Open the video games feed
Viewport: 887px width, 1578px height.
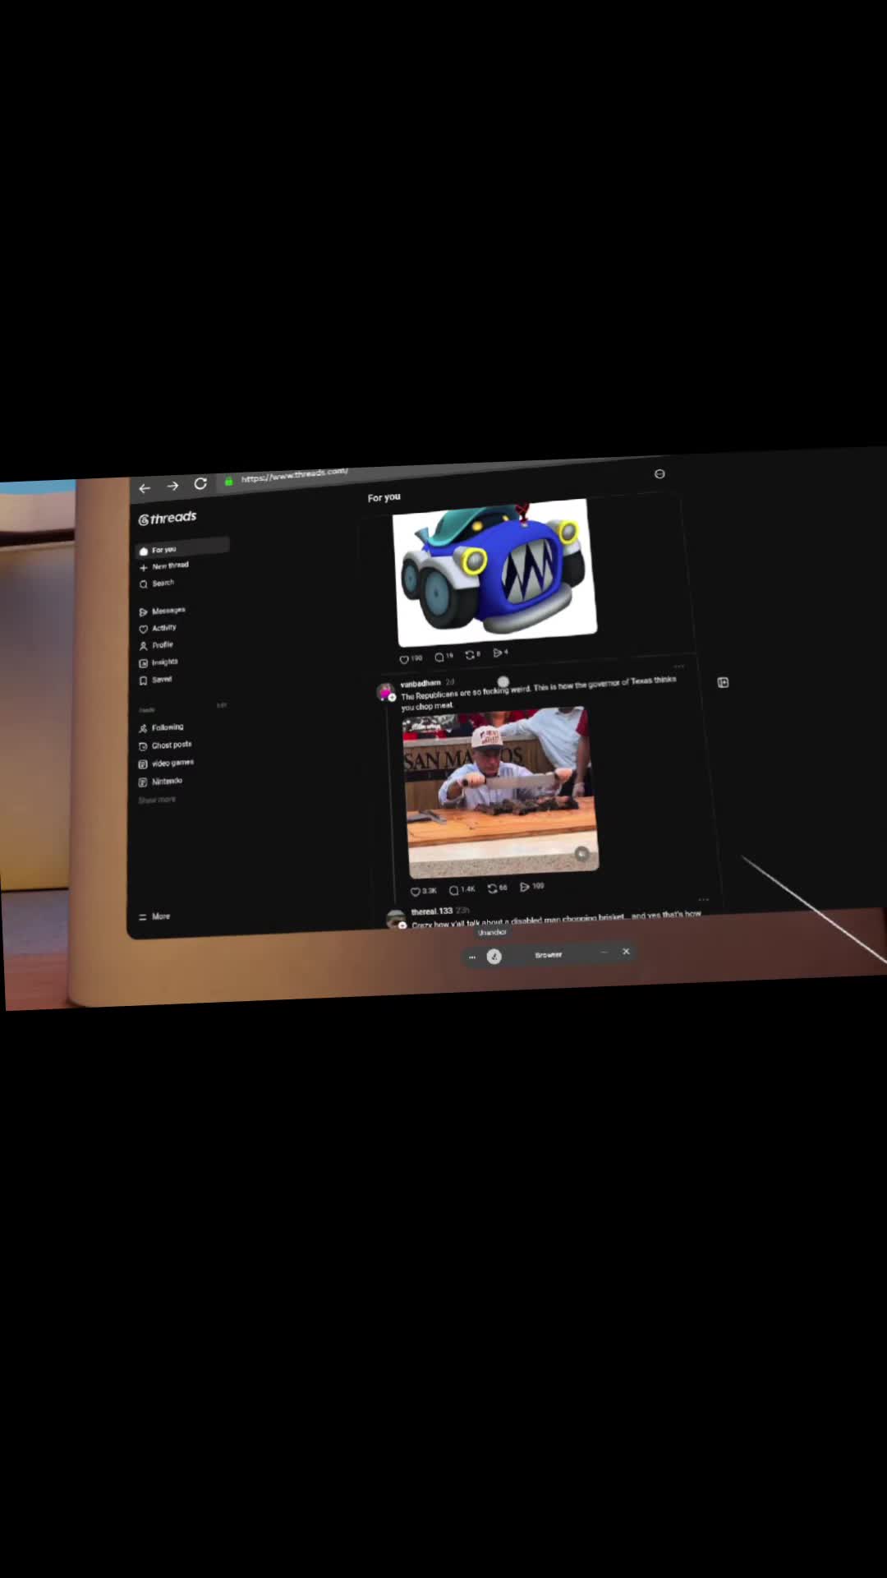166,764
